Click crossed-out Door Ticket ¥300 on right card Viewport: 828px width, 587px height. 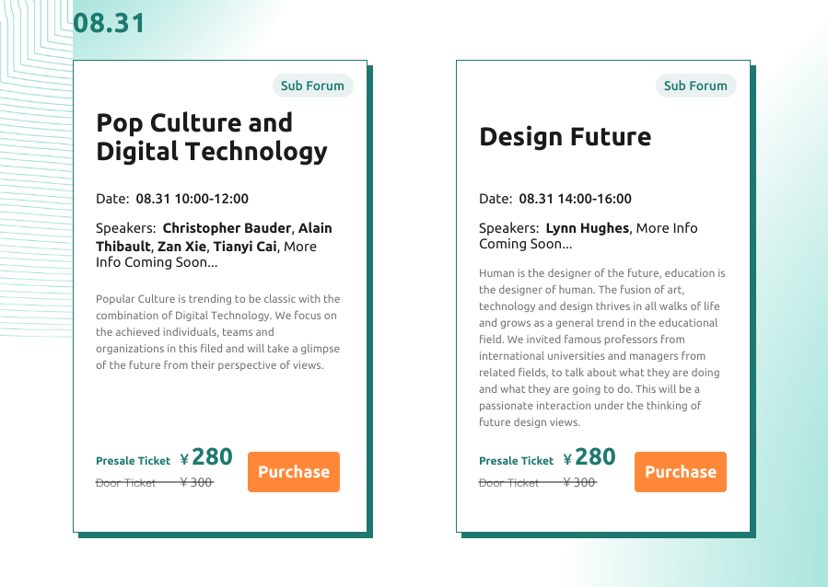pyautogui.click(x=538, y=482)
